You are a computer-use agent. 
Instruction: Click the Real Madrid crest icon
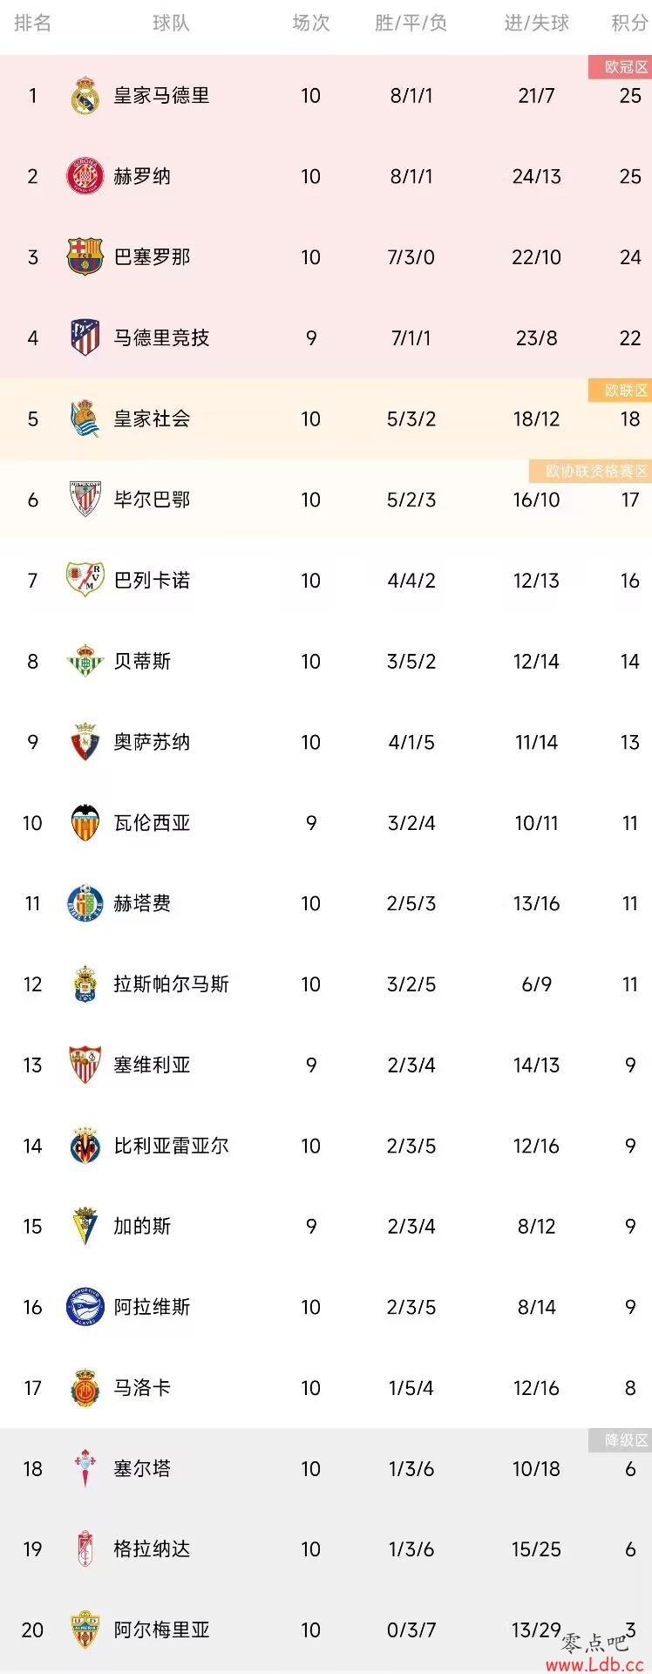[85, 96]
